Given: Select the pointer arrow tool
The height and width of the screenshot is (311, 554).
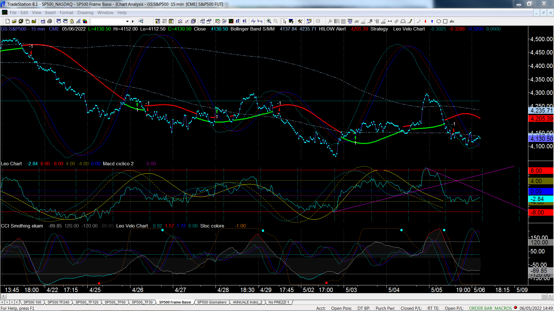Looking at the screenshot, I should (x=285, y=21).
